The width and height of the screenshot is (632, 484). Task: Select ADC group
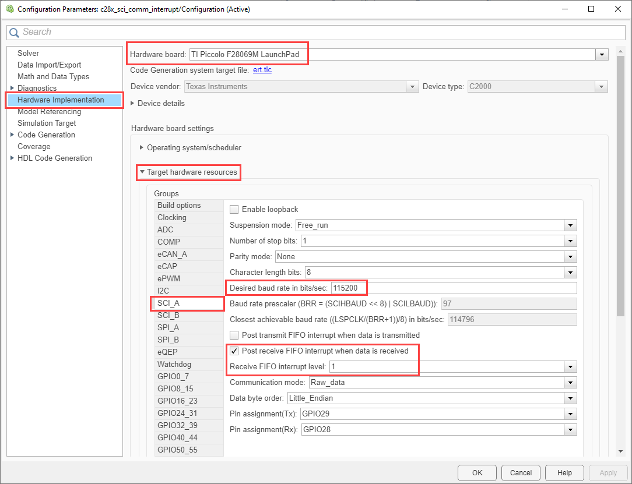tap(189, 229)
